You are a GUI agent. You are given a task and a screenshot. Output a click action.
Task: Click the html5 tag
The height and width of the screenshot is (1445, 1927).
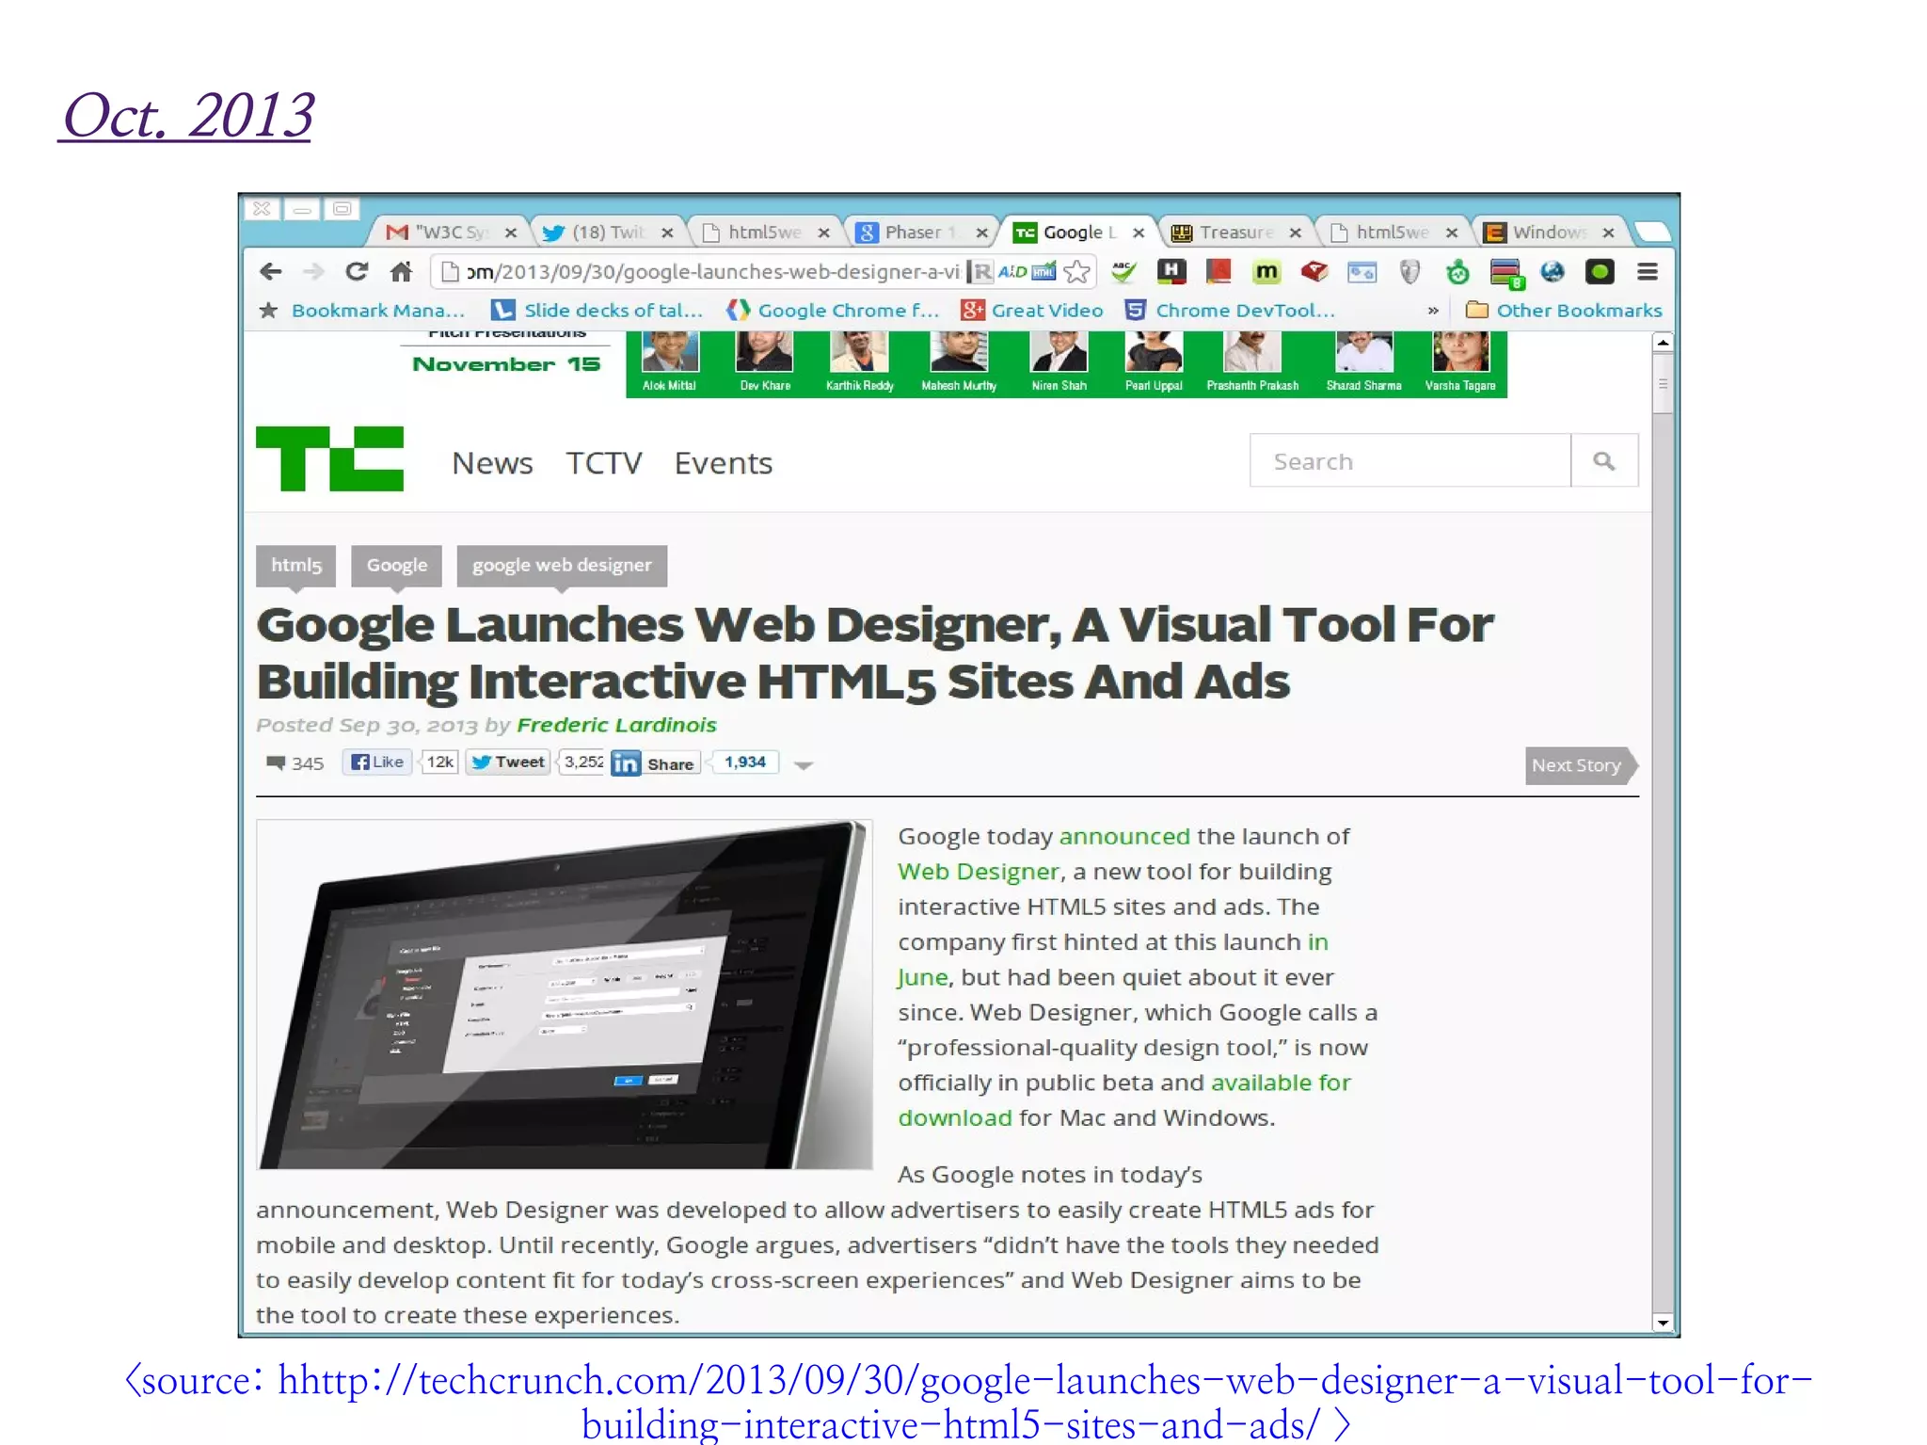[296, 565]
